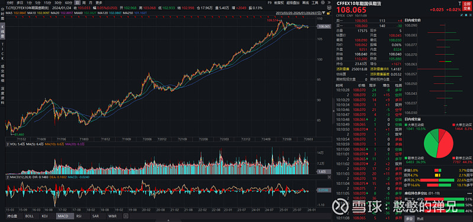473x222 pixels.
Task: Open the K线图 sidebar tab
Action: (x=2, y=32)
